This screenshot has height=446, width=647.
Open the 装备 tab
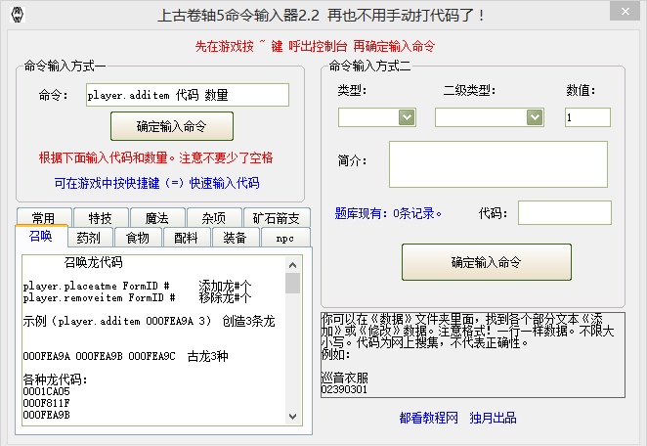point(235,238)
